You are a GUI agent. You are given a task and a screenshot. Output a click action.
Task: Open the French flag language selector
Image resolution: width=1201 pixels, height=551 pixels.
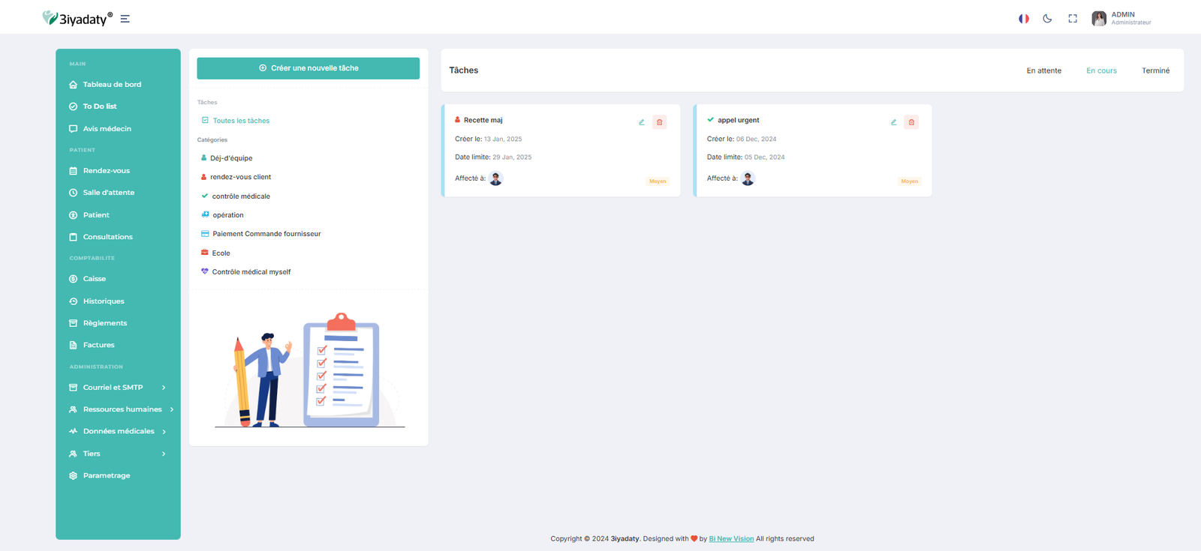point(1023,19)
